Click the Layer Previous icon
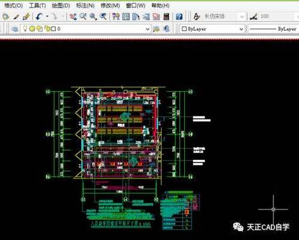299x240 pixels. click(167, 29)
